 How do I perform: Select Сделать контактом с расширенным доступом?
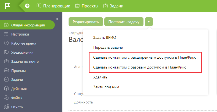point(145,58)
